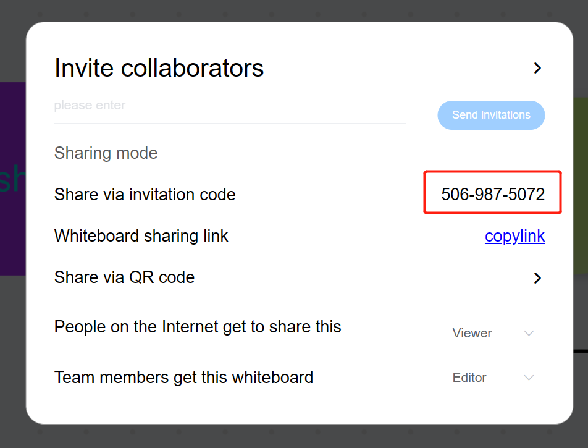Image resolution: width=588 pixels, height=448 pixels.
Task: Click 'People on the Internet get to share this'
Action: tap(198, 326)
